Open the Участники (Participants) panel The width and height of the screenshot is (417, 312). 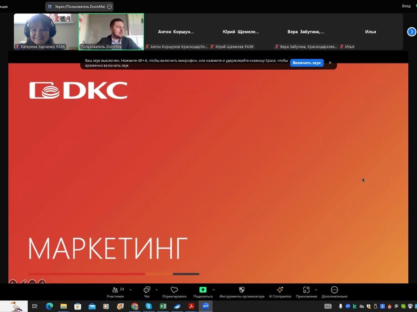[115, 293]
